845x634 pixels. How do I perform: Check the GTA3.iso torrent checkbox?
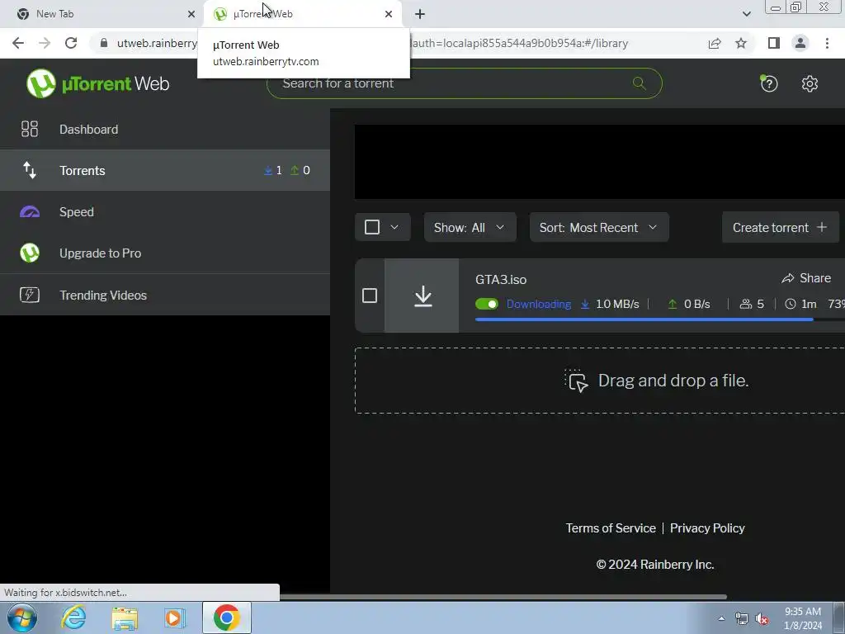point(370,296)
